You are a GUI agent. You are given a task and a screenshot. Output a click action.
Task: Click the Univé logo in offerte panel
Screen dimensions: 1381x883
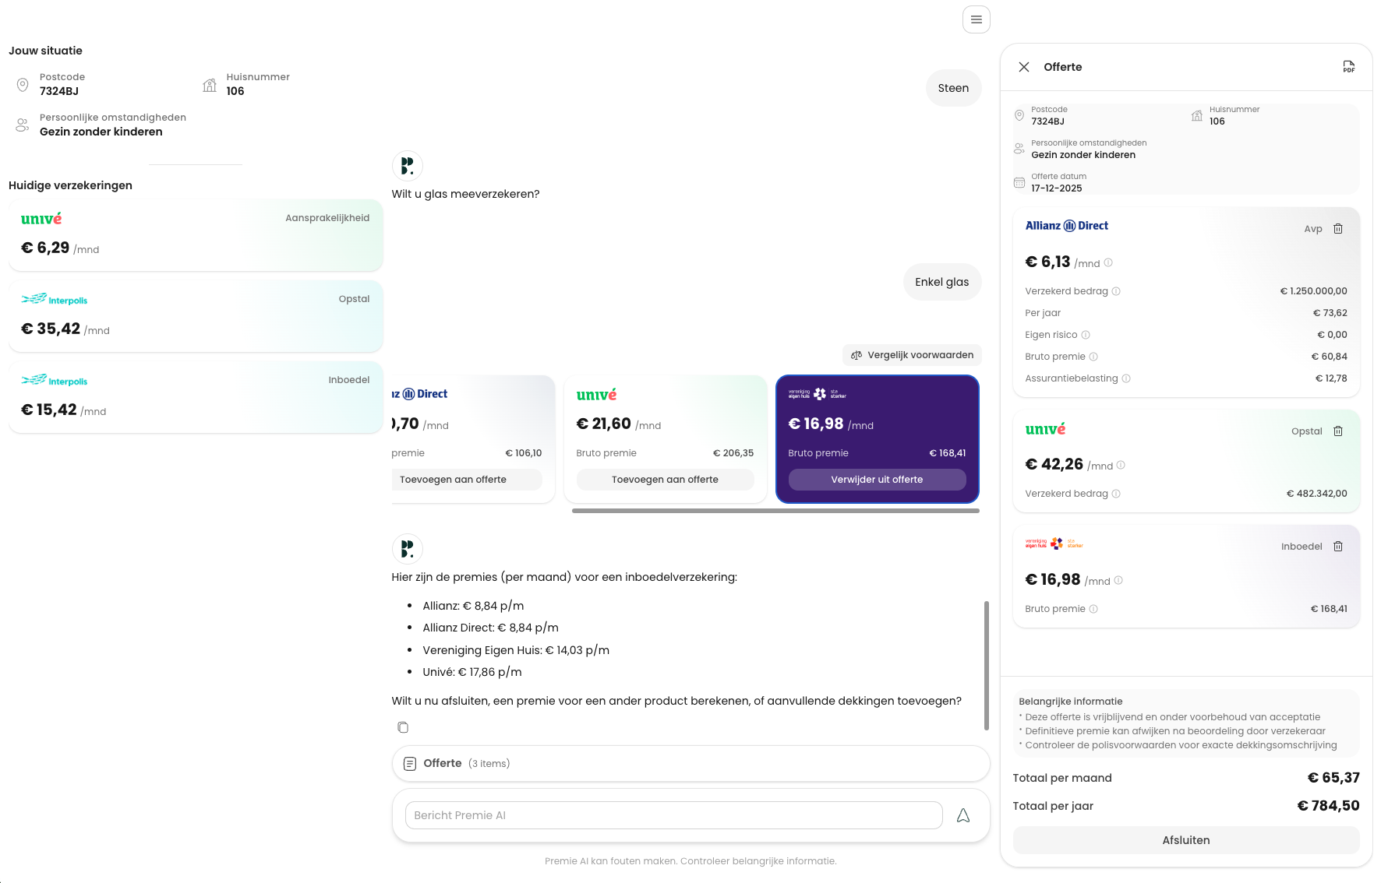click(x=1045, y=429)
